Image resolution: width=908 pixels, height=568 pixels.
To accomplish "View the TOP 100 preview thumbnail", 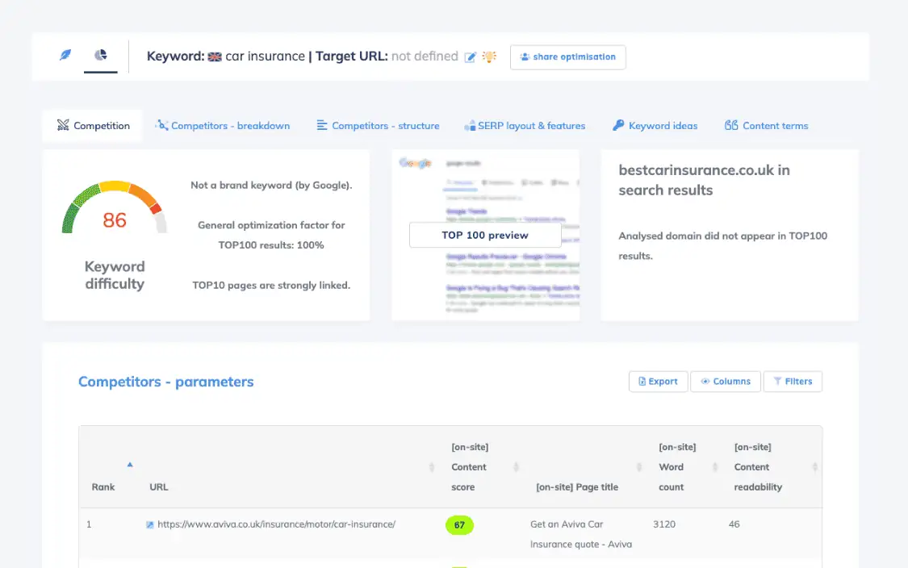I will click(x=484, y=235).
